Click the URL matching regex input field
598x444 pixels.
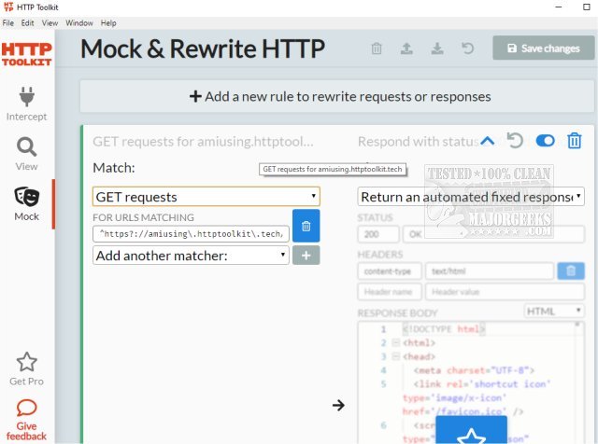[191, 233]
